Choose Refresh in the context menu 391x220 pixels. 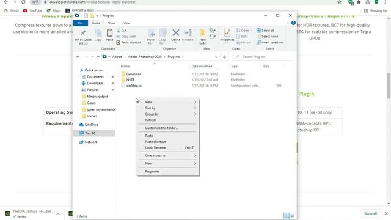click(167, 120)
